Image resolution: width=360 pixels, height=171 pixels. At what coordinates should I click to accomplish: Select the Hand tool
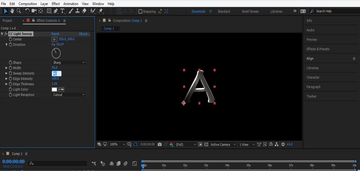(12, 11)
